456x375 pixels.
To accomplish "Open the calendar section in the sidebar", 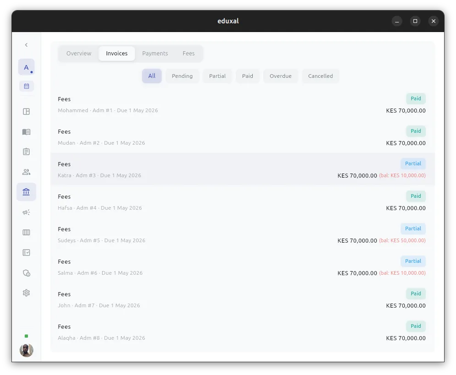I will [26, 86].
